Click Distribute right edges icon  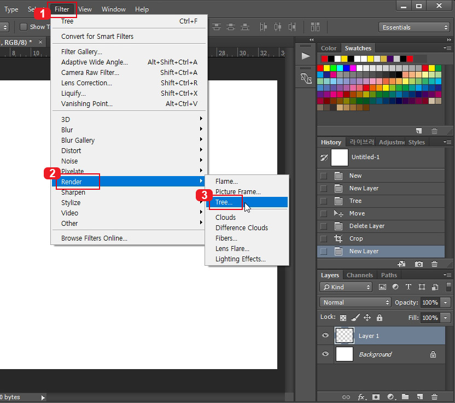coord(292,27)
